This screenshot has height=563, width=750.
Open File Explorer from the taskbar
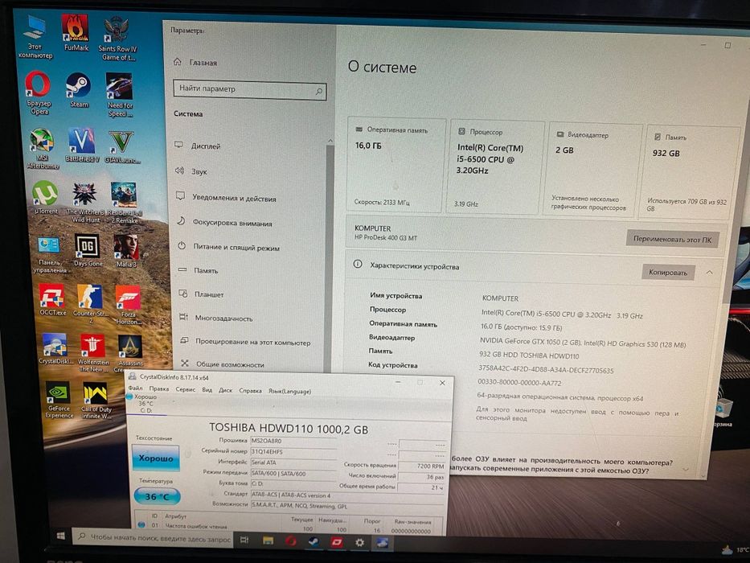[268, 541]
